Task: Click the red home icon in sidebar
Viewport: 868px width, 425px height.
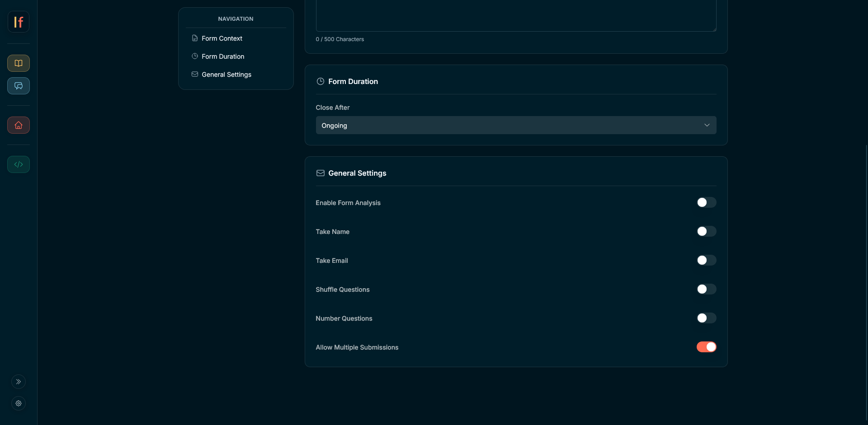Action: coord(19,125)
